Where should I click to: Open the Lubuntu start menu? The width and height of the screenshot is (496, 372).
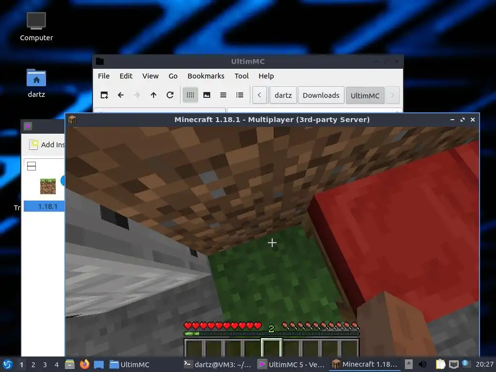click(8, 364)
